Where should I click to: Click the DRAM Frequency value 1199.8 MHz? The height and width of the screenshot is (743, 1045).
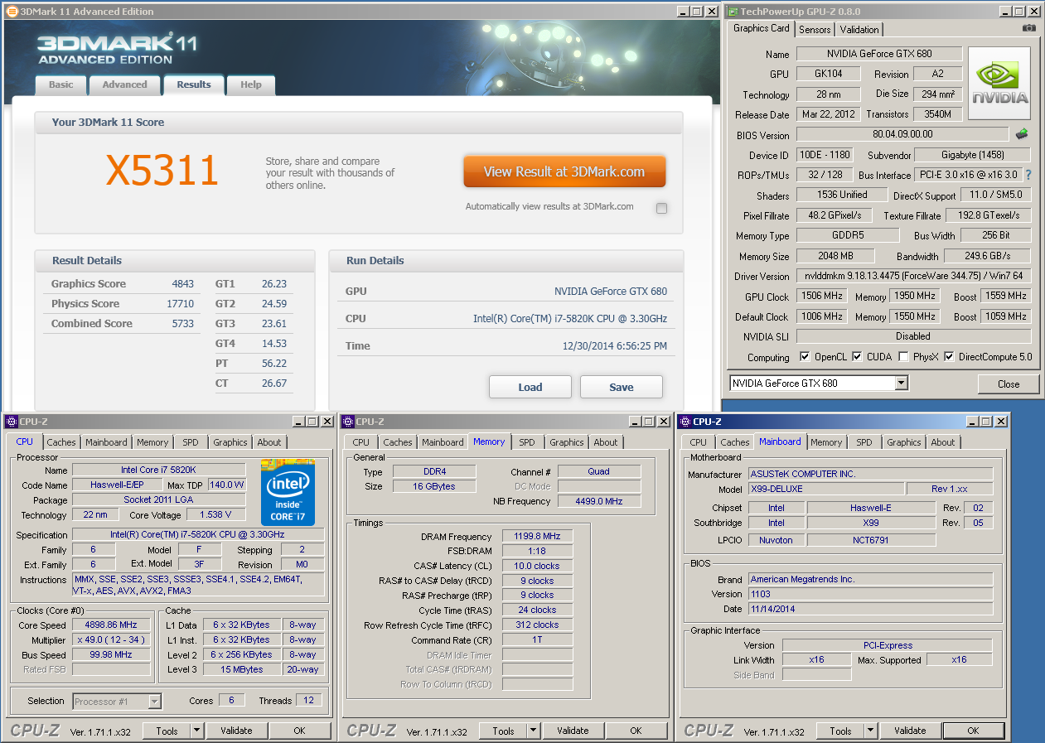[x=537, y=537]
